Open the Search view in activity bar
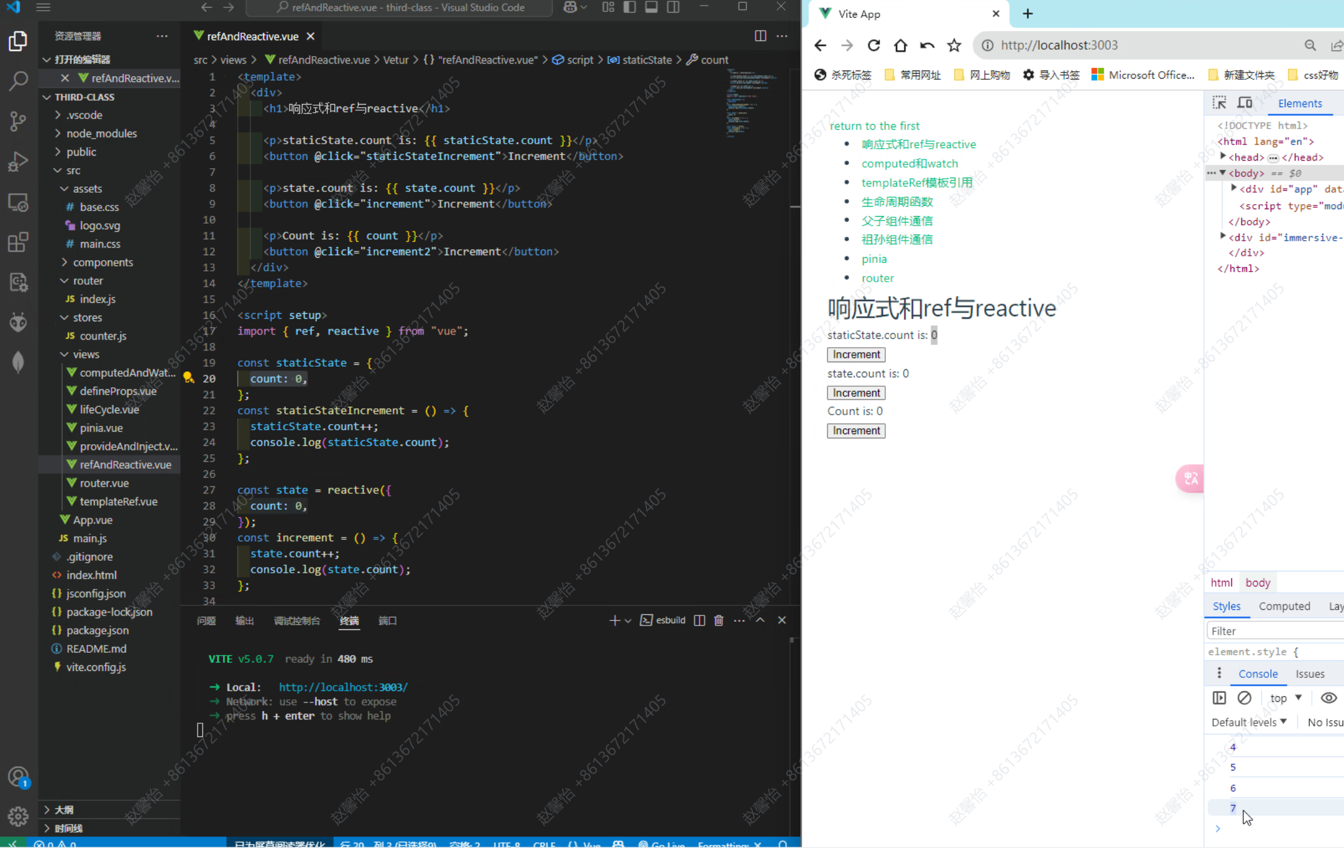Image resolution: width=1344 pixels, height=853 pixels. point(18,81)
